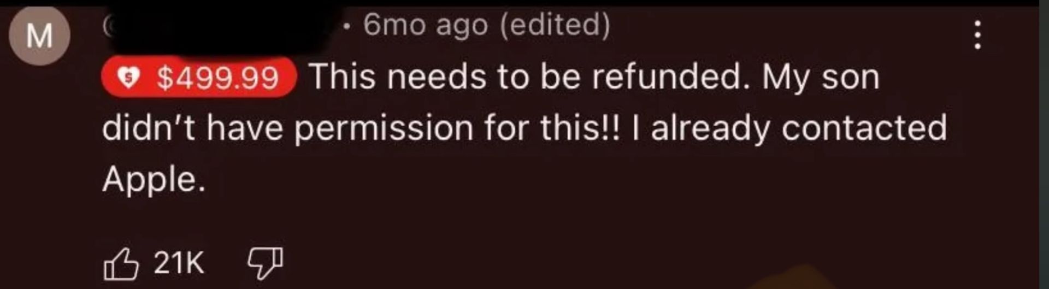Screen dimensions: 1049x289
Task: Dislike the comment with thumbs down
Action: 266,263
